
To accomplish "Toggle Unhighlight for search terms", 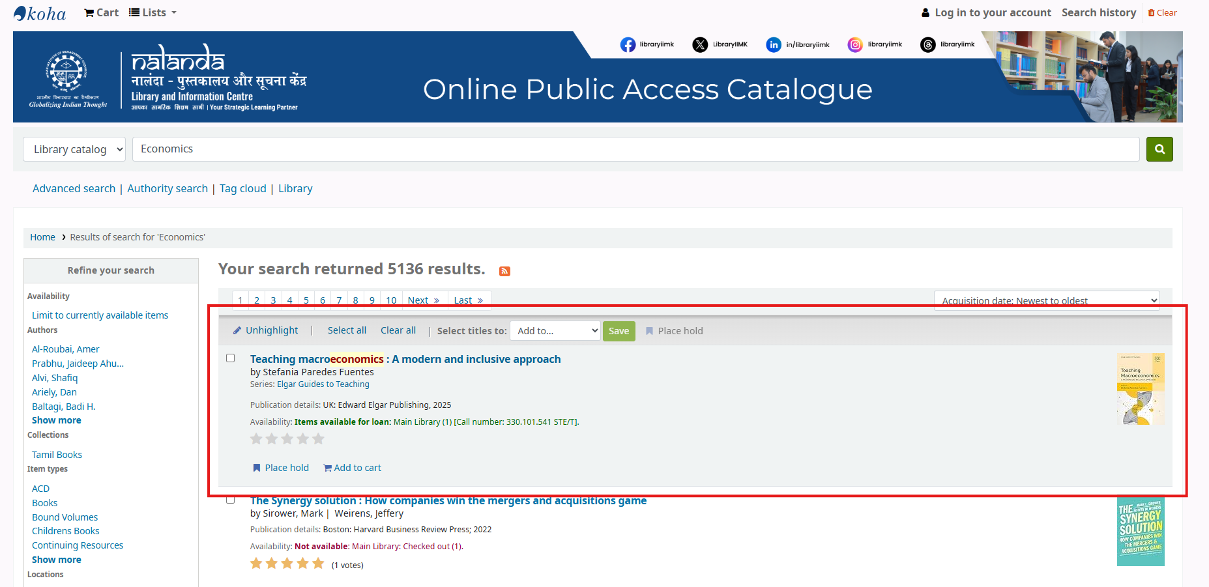I will pyautogui.click(x=266, y=331).
